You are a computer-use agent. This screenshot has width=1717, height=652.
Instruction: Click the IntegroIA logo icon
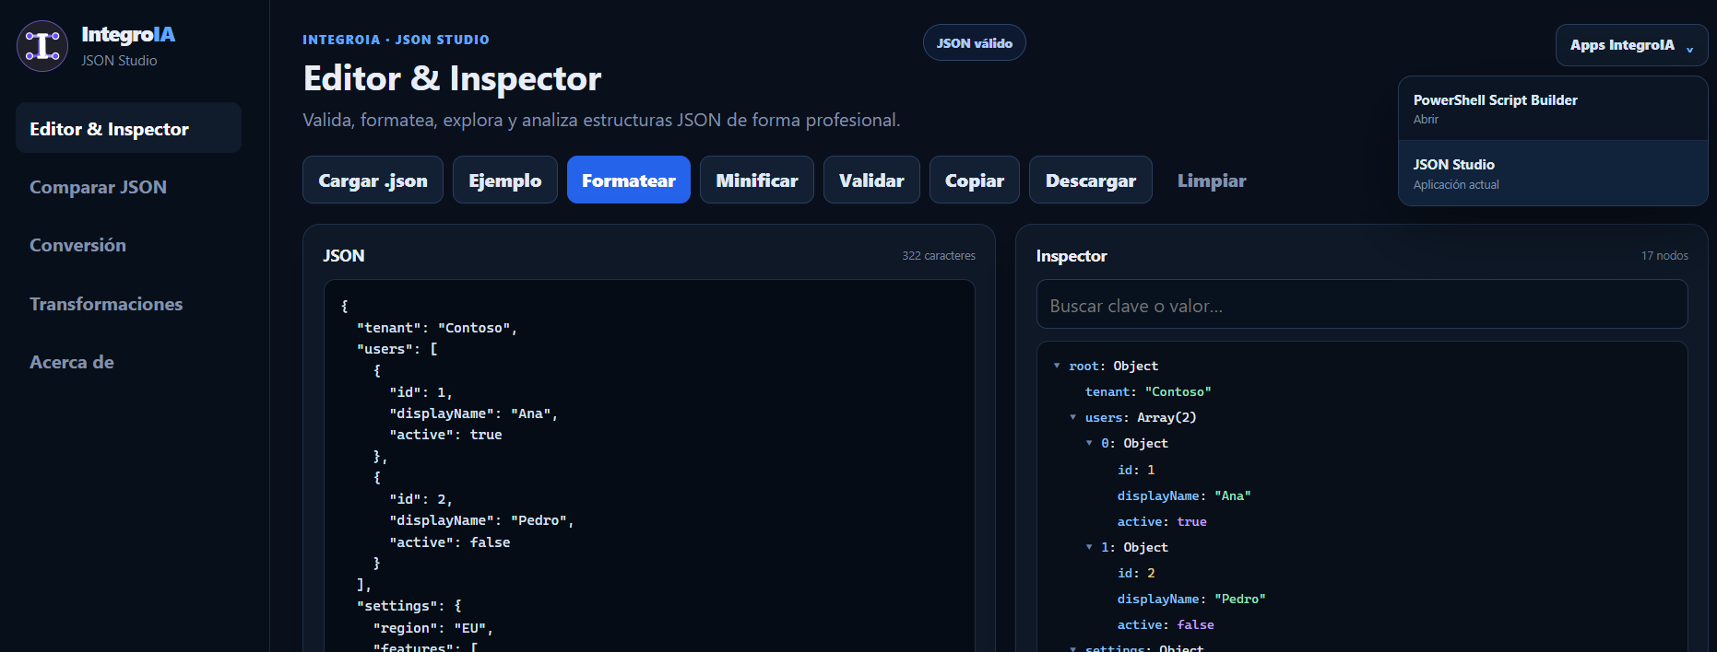coord(42,46)
